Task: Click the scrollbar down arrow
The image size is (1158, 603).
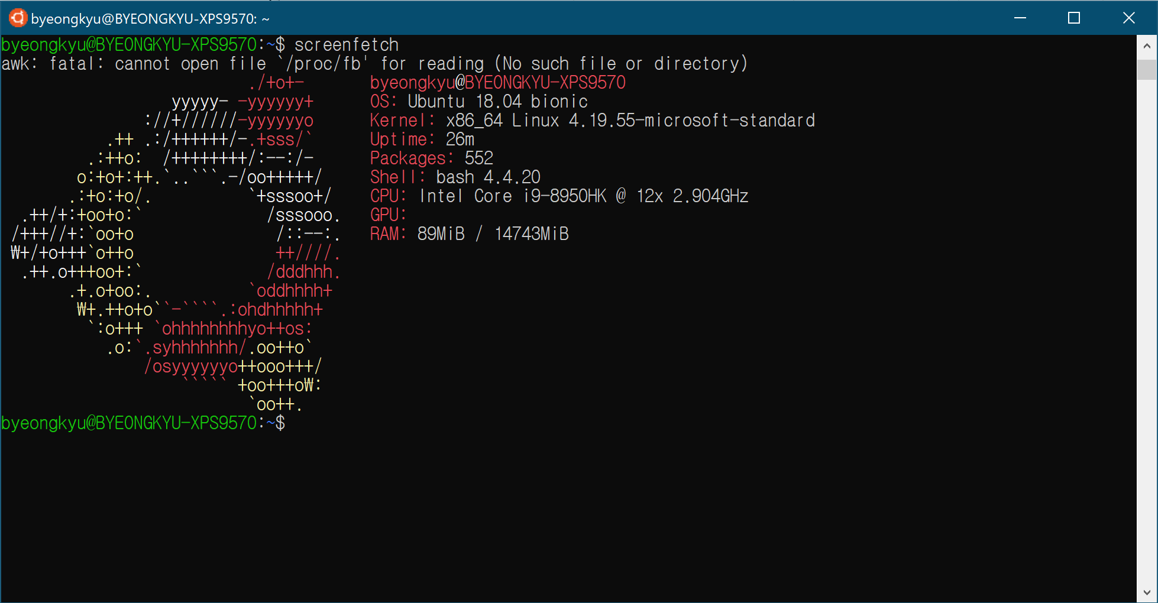Action: coord(1147,592)
